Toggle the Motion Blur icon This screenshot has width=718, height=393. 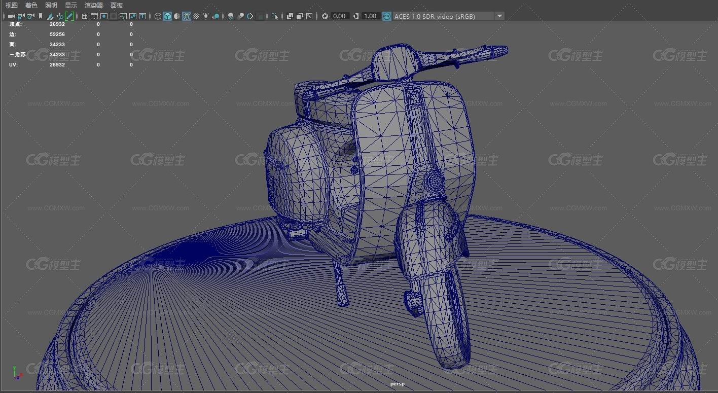tap(240, 16)
